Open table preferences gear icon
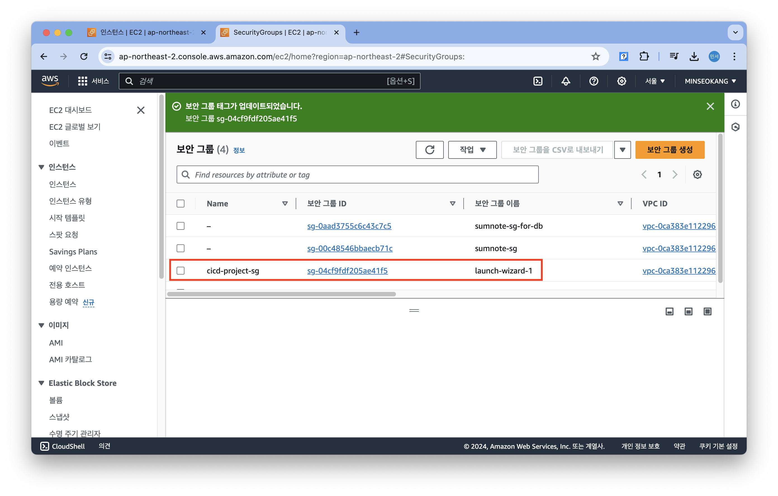 (697, 174)
